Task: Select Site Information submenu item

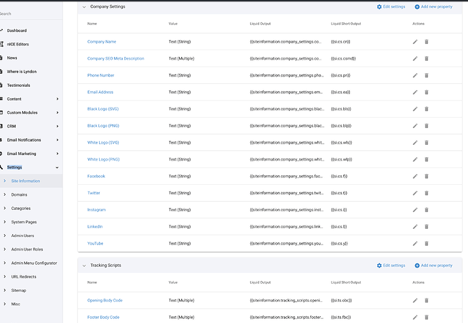Action: pyautogui.click(x=26, y=181)
